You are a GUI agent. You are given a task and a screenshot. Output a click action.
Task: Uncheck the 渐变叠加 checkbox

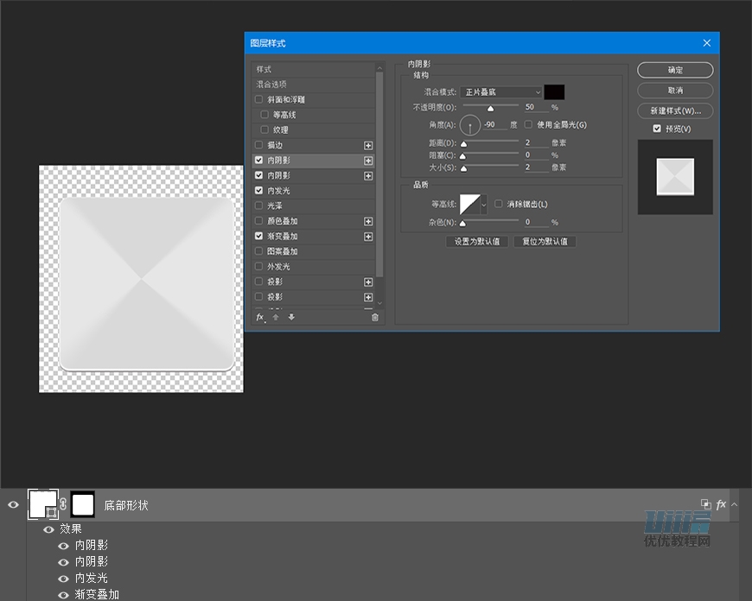point(259,236)
